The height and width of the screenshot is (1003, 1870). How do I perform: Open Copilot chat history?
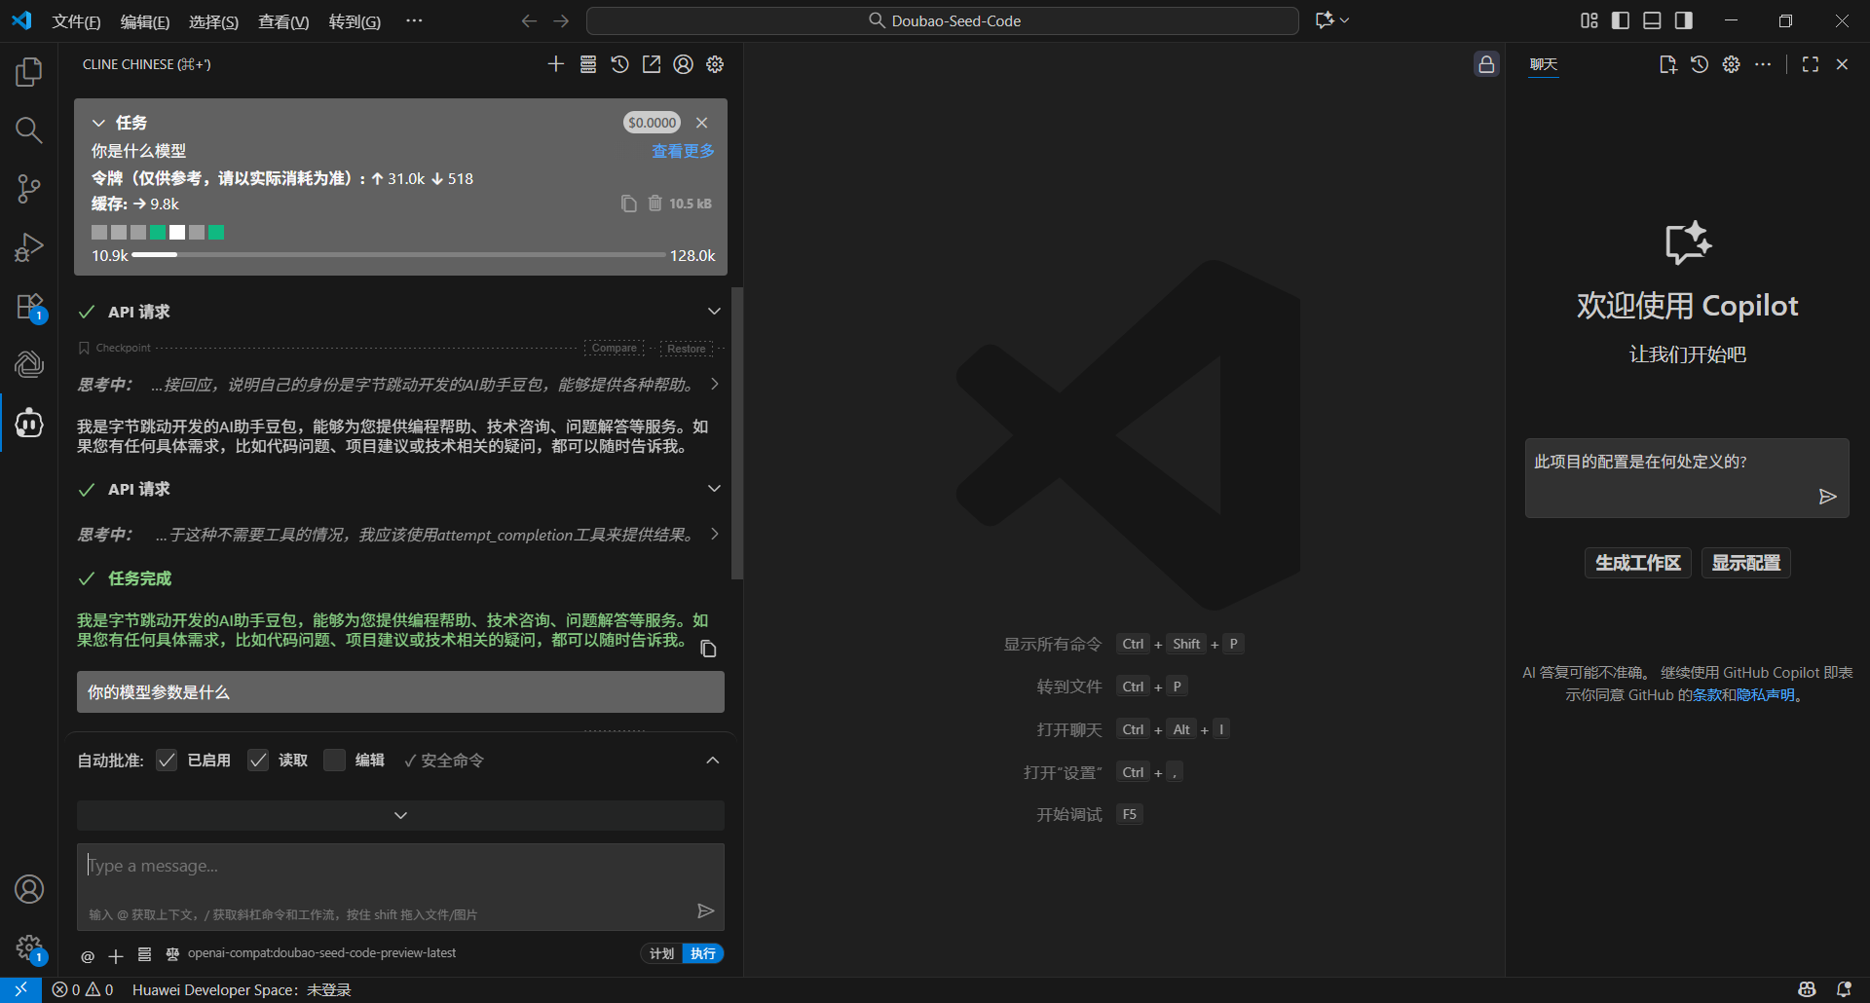[x=1700, y=64]
